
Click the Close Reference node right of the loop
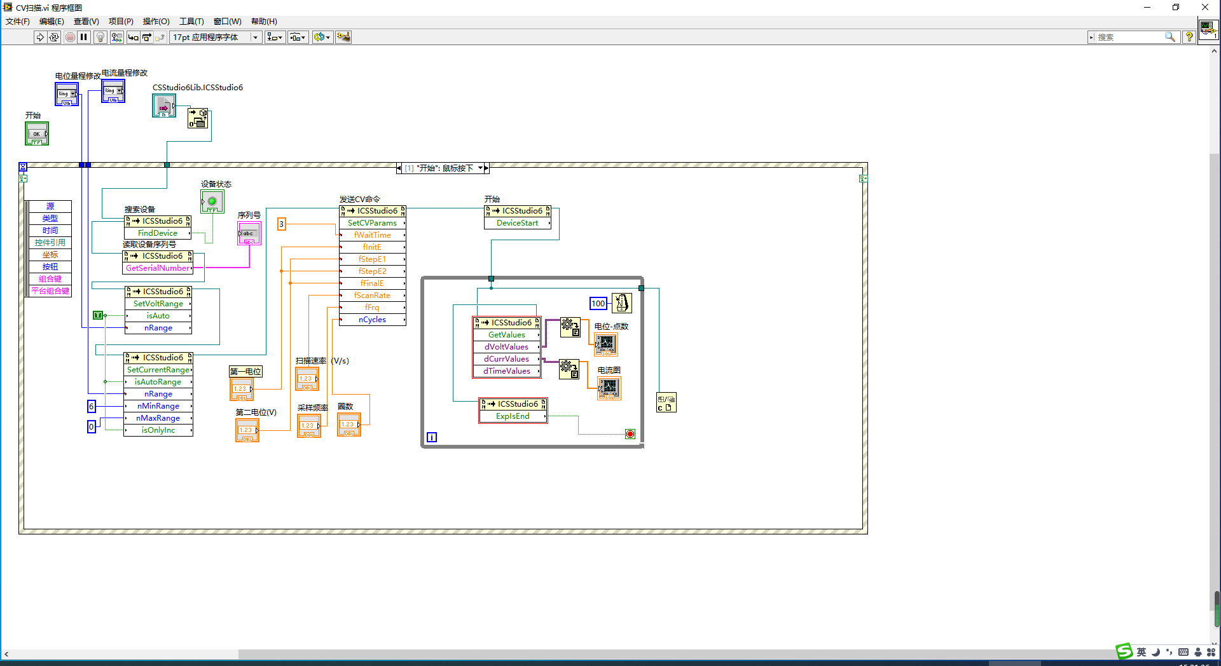[x=666, y=403]
